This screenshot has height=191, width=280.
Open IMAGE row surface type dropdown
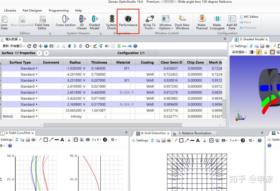tap(37, 117)
